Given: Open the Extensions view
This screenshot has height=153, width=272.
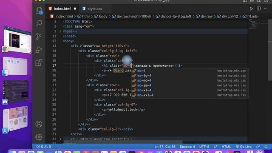Looking at the screenshot, I should click(39, 62).
